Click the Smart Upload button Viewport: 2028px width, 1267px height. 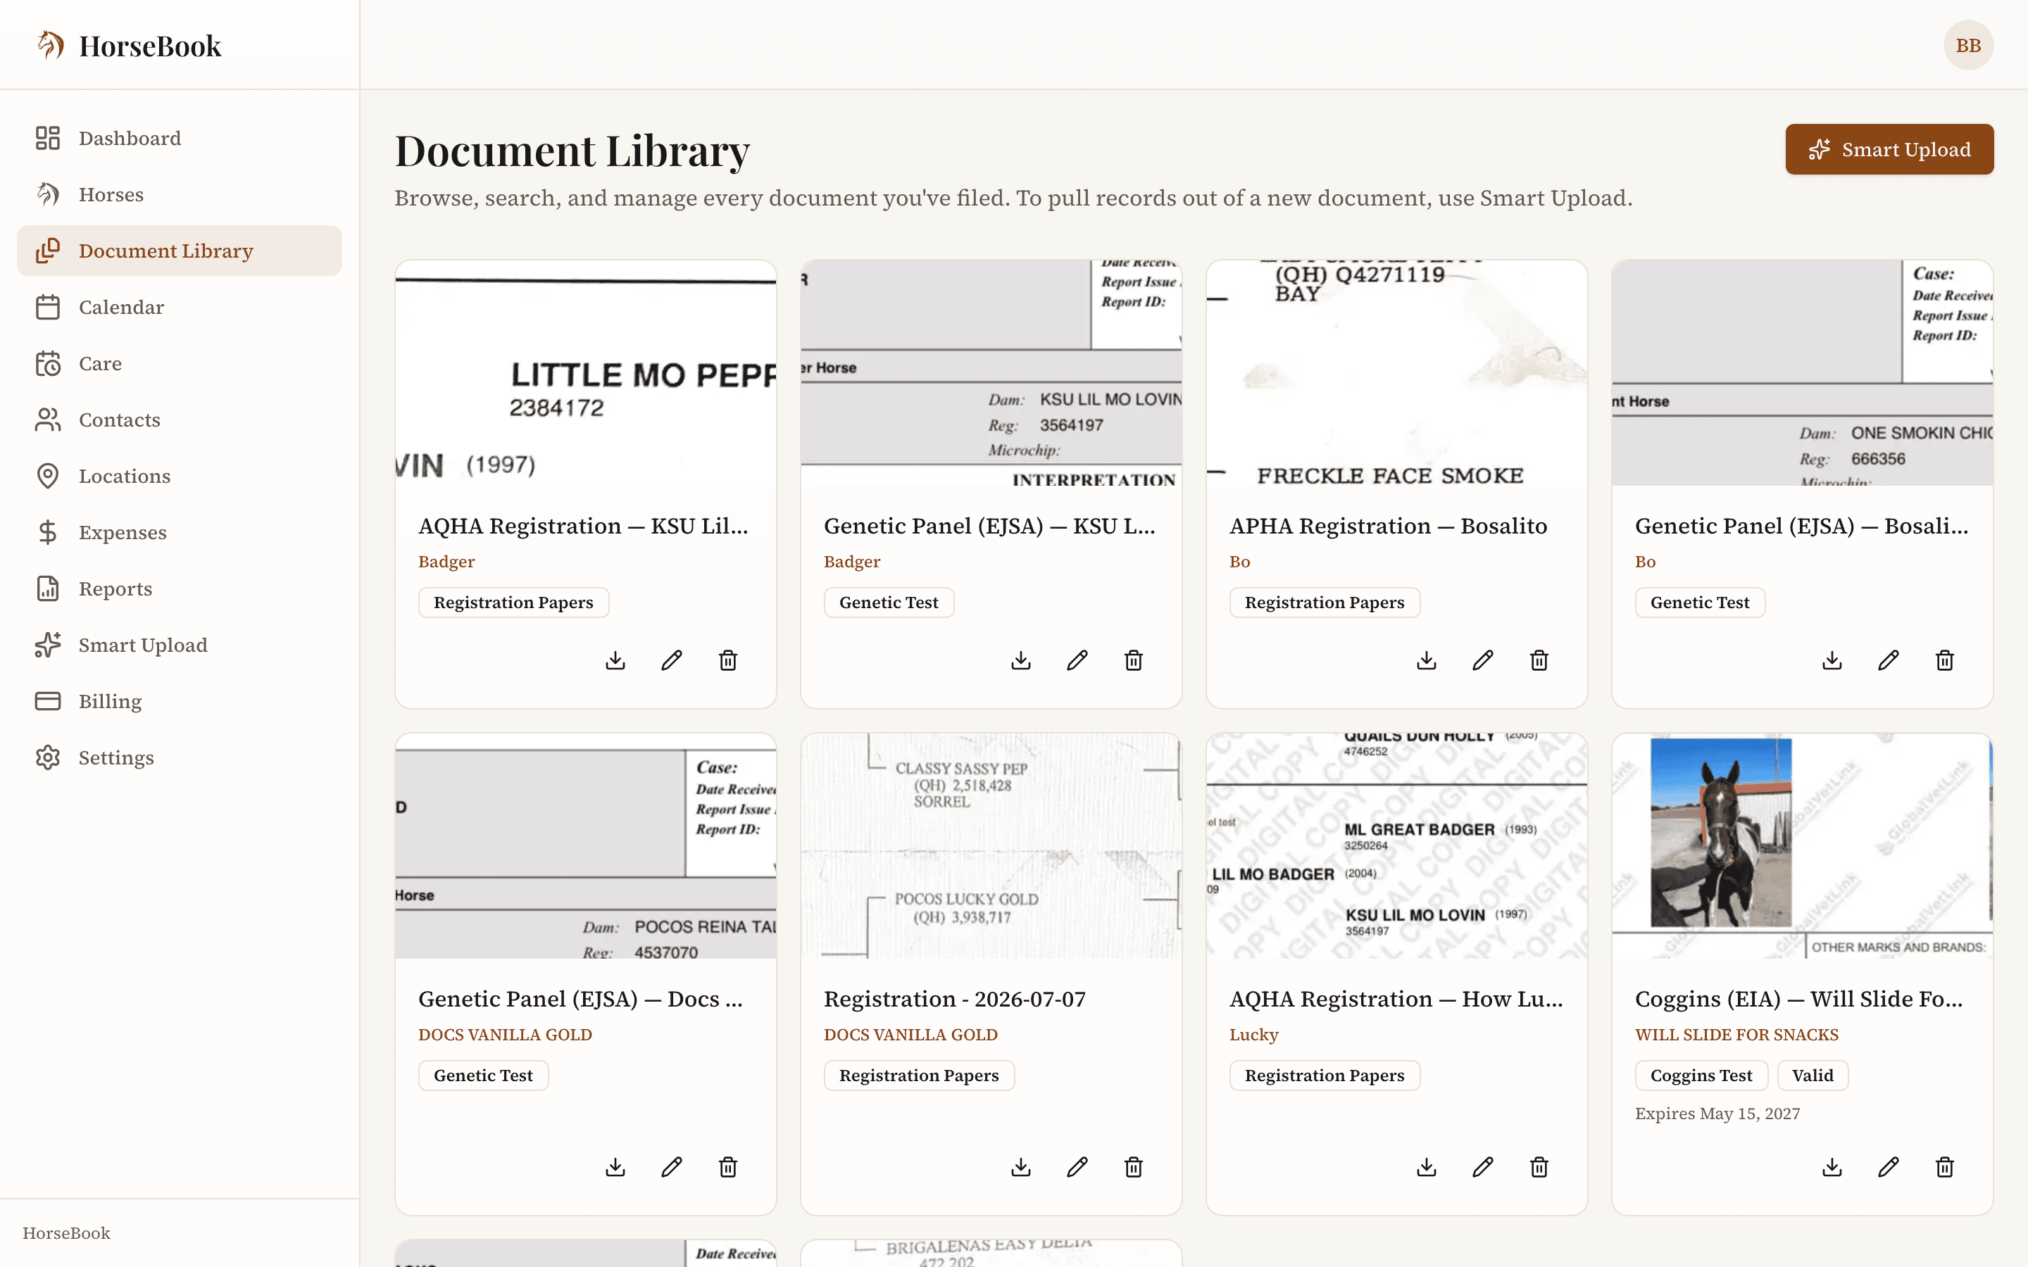tap(1889, 149)
